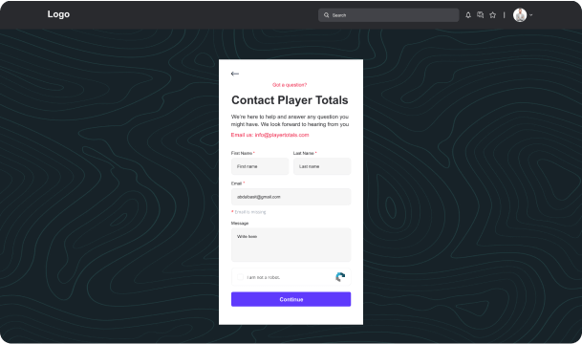
Task: Click the reCAPTCHA logo icon
Action: [x=340, y=277]
